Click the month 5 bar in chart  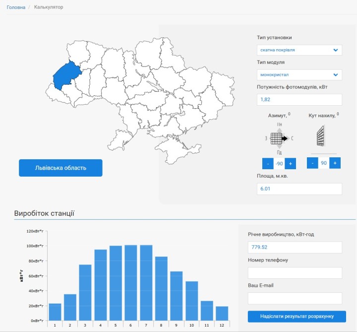tap(116, 283)
